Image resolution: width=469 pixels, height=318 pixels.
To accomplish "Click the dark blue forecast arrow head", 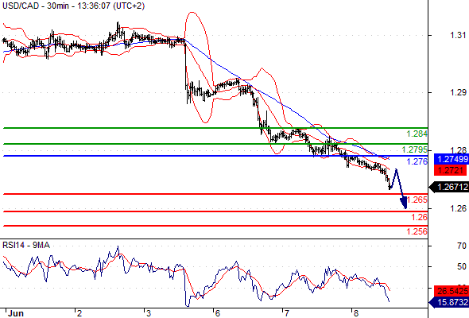I will (x=404, y=203).
